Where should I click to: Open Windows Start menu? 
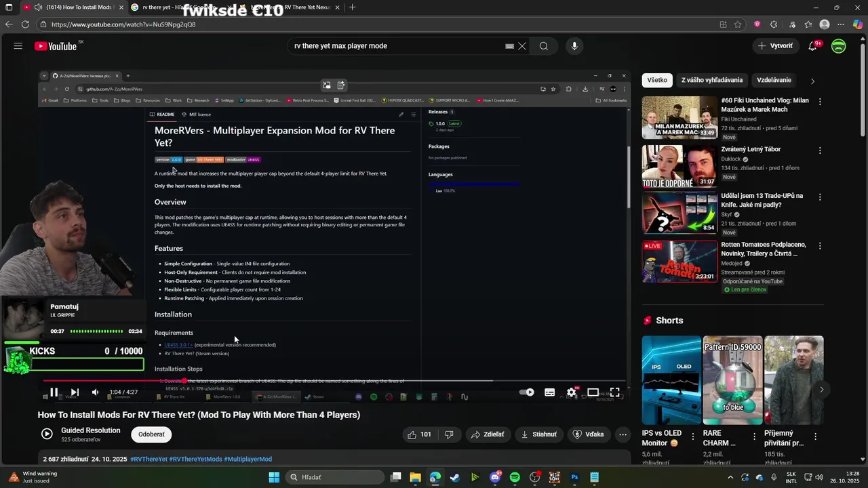tap(274, 477)
